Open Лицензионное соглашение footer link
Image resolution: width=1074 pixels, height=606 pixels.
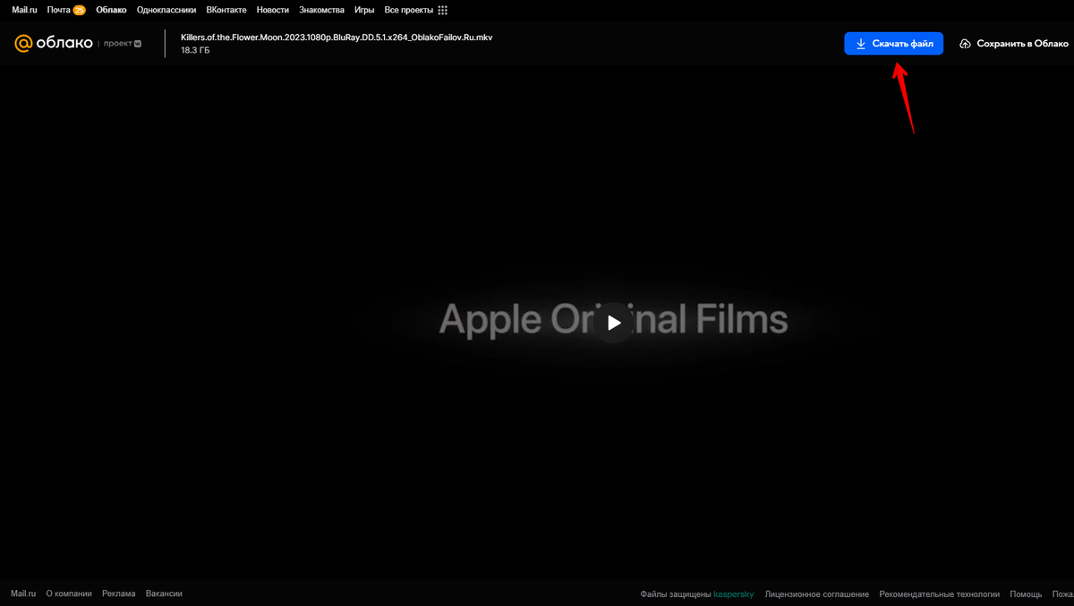pyautogui.click(x=817, y=593)
